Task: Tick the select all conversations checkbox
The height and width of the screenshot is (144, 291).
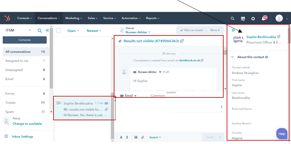Action: pos(59,31)
